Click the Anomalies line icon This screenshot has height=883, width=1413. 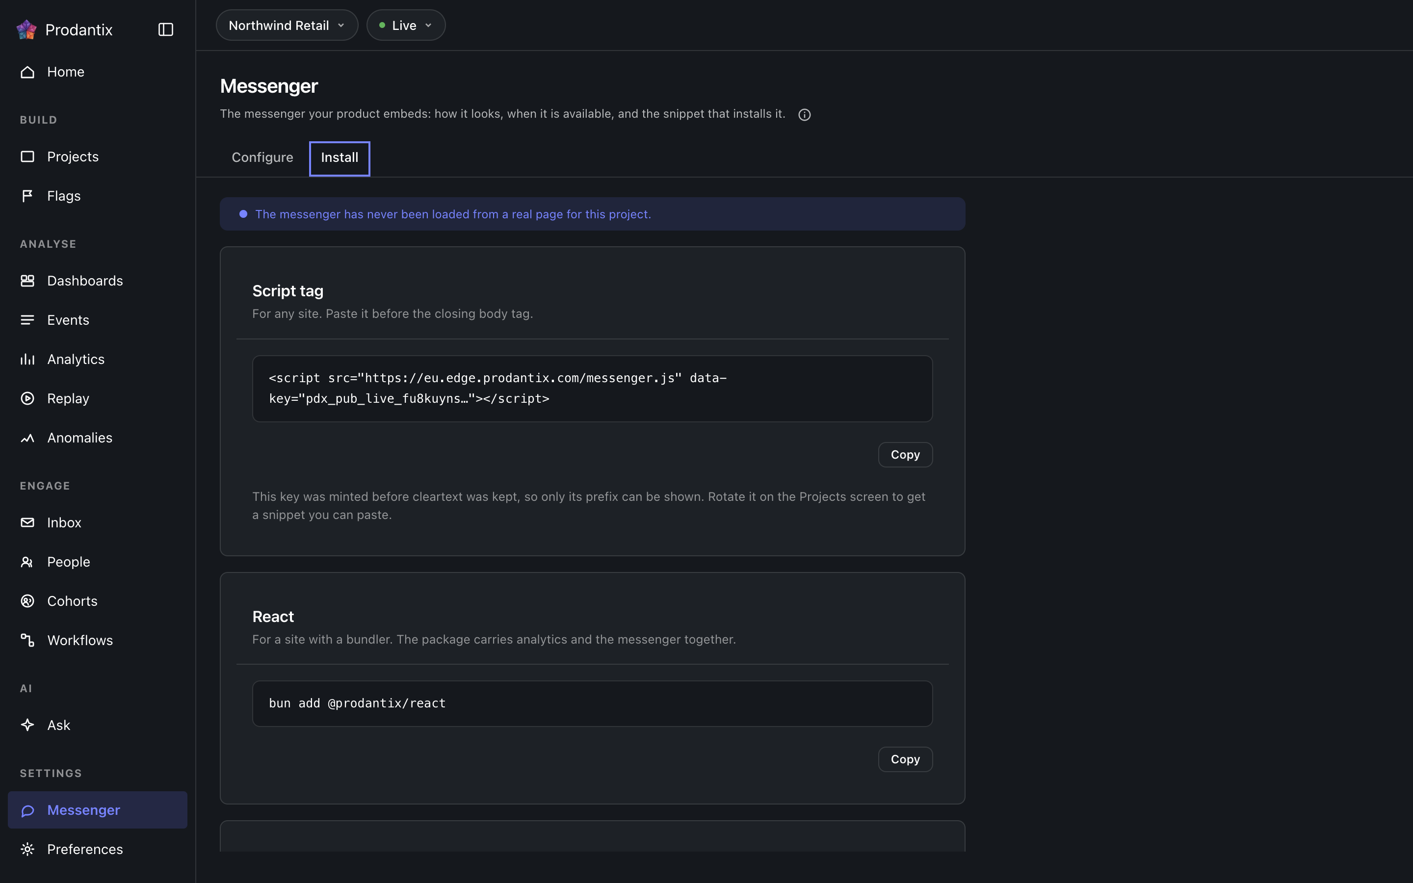coord(27,438)
